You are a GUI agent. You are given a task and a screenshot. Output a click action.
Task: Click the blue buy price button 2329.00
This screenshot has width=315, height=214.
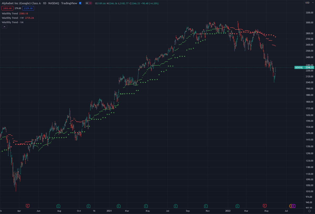click(28, 8)
